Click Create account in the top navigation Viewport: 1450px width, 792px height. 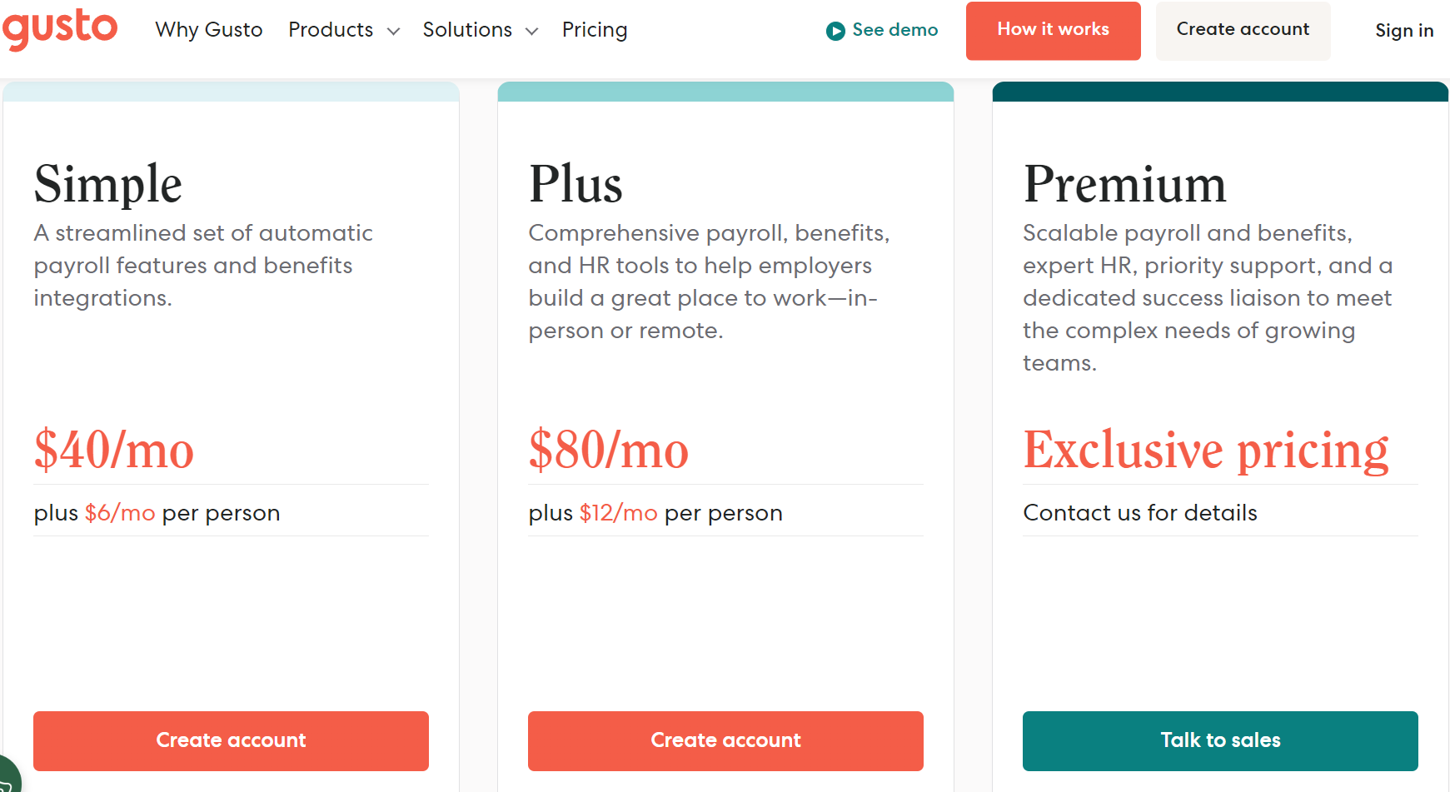click(1243, 30)
